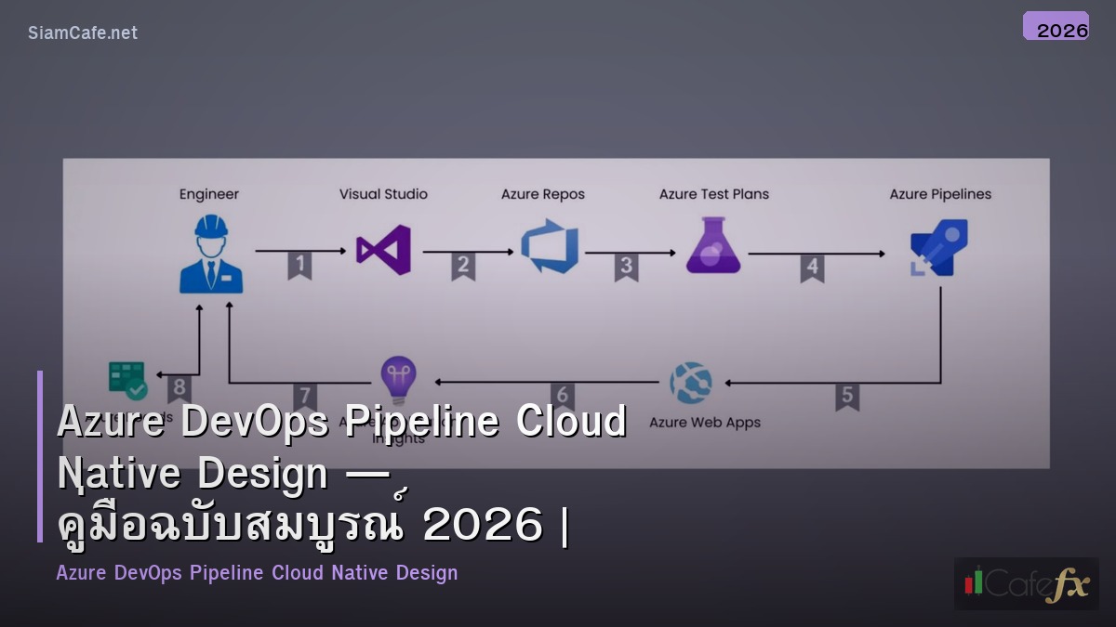Select step marker 6 near Azure Web Apps
The image size is (1116, 627).
point(562,395)
